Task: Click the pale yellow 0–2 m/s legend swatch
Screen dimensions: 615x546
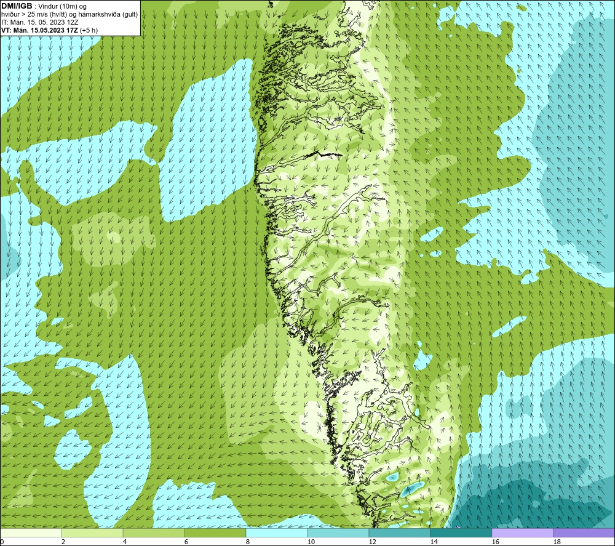Action: (x=31, y=532)
